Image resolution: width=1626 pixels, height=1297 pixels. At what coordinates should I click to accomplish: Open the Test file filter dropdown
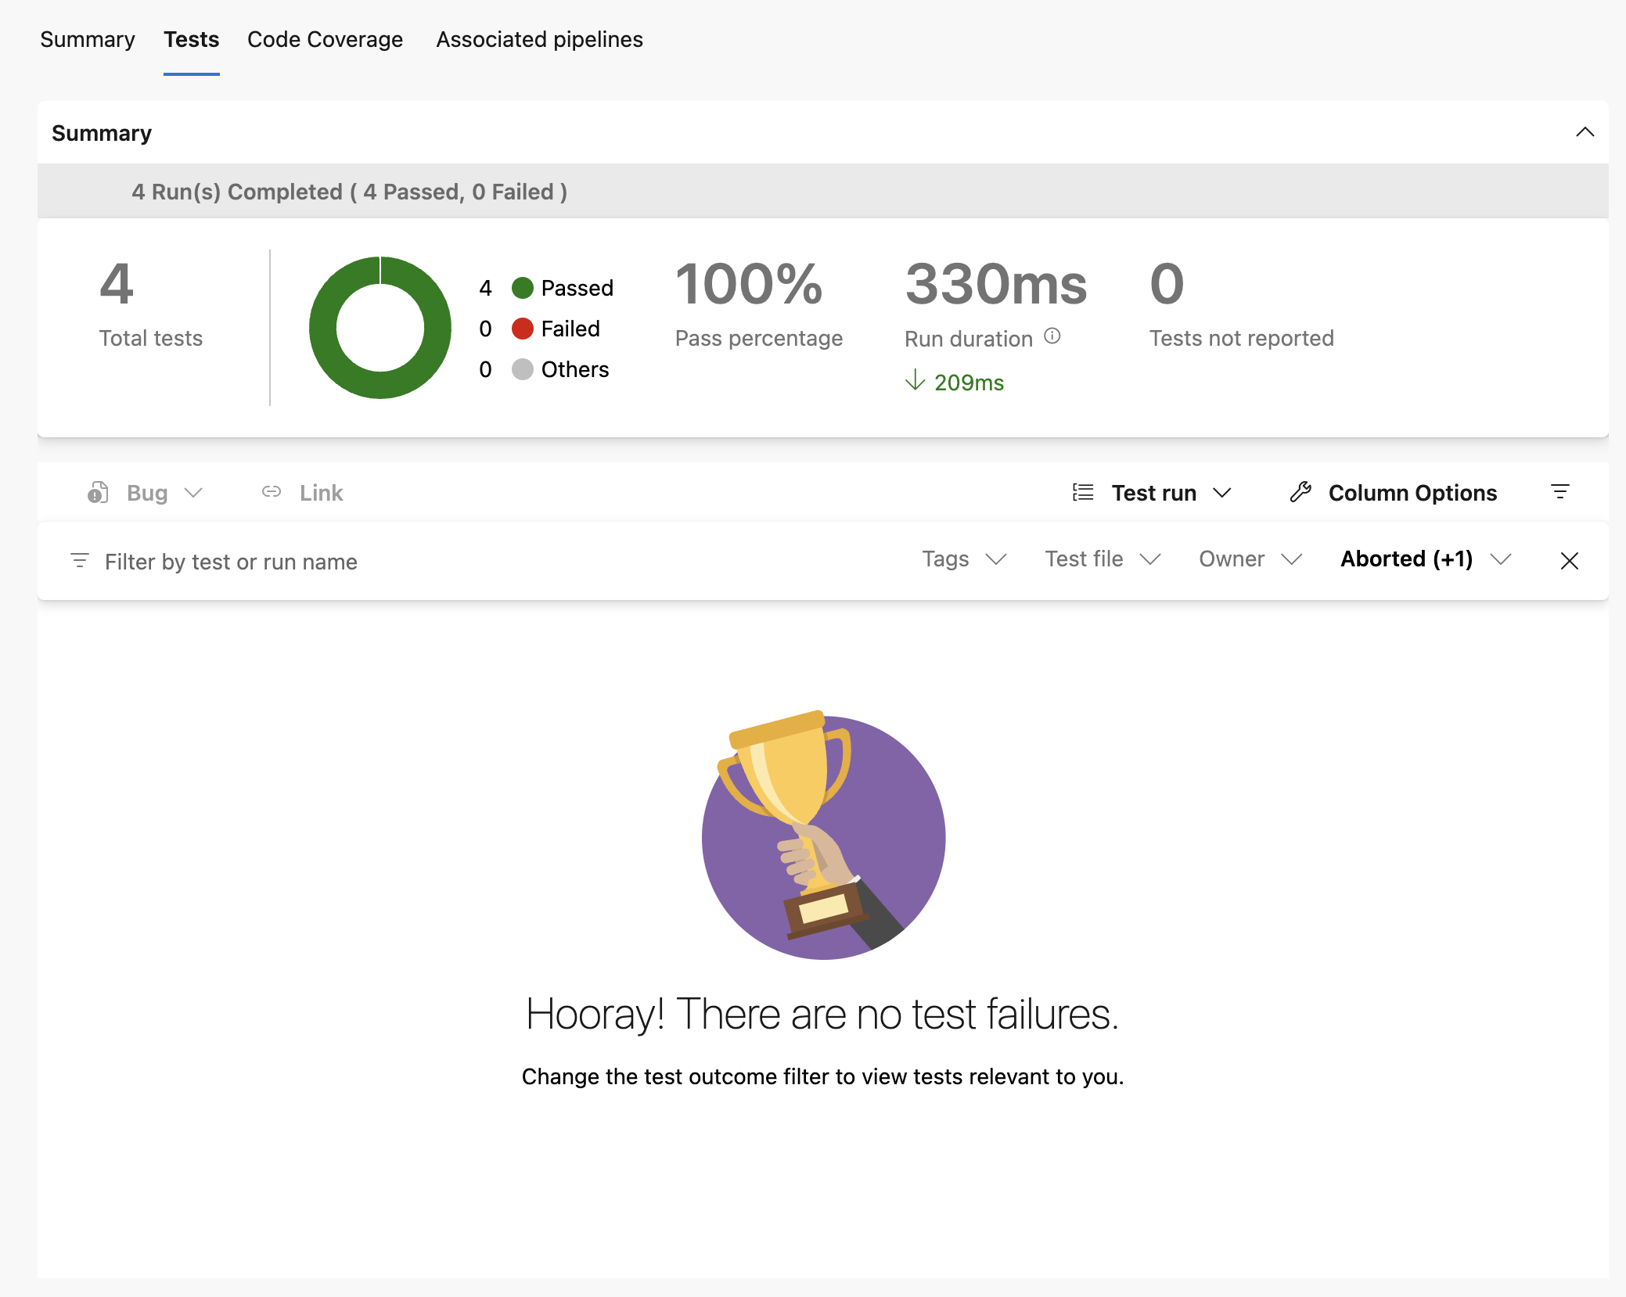[x=1103, y=559]
